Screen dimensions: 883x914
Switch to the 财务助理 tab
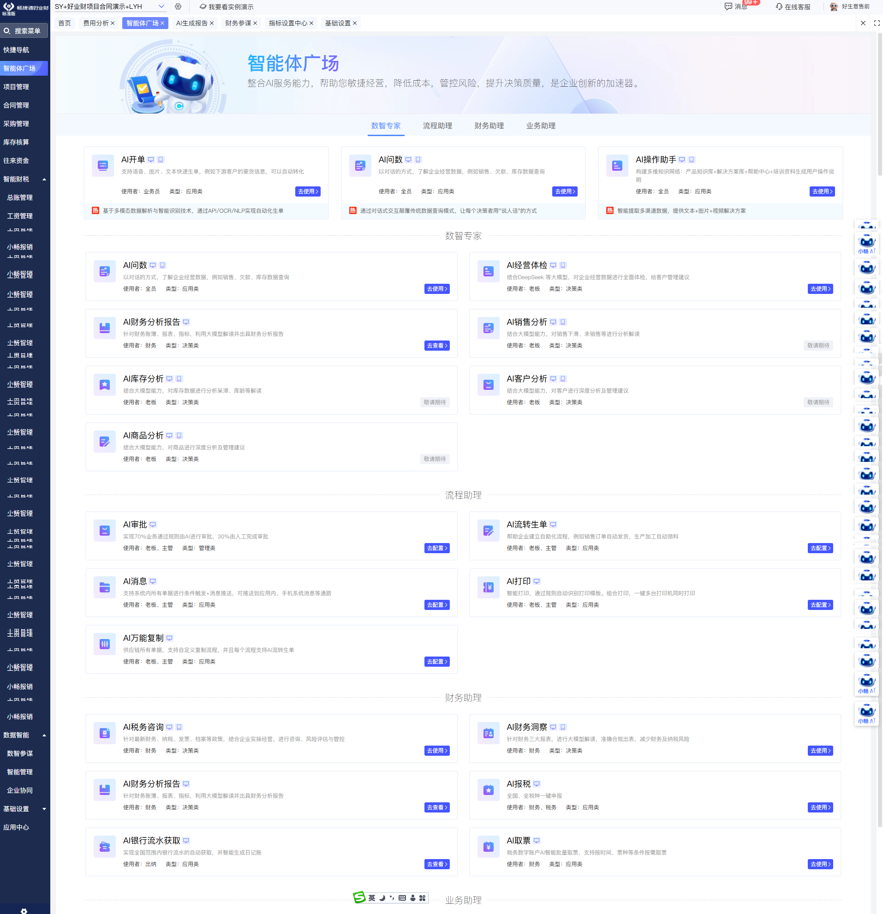click(x=489, y=125)
